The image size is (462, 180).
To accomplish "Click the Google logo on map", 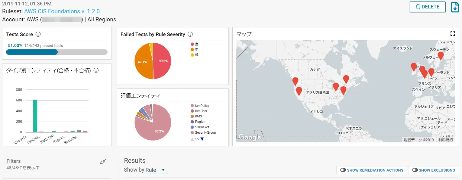I will click(x=250, y=137).
